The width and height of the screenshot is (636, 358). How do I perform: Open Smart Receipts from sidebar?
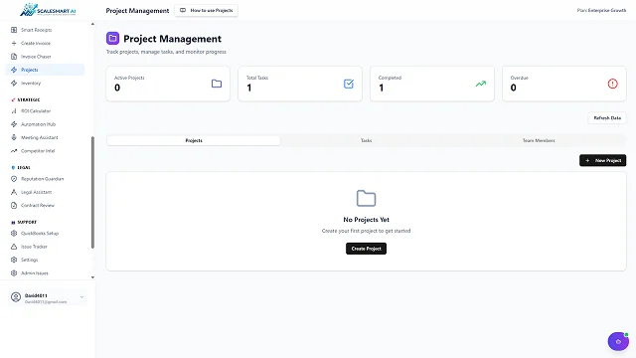(x=45, y=30)
